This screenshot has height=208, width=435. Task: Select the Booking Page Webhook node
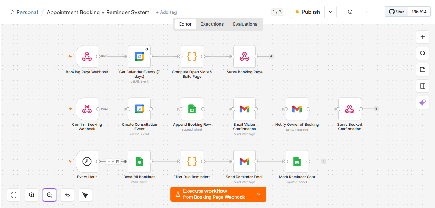[87, 57]
